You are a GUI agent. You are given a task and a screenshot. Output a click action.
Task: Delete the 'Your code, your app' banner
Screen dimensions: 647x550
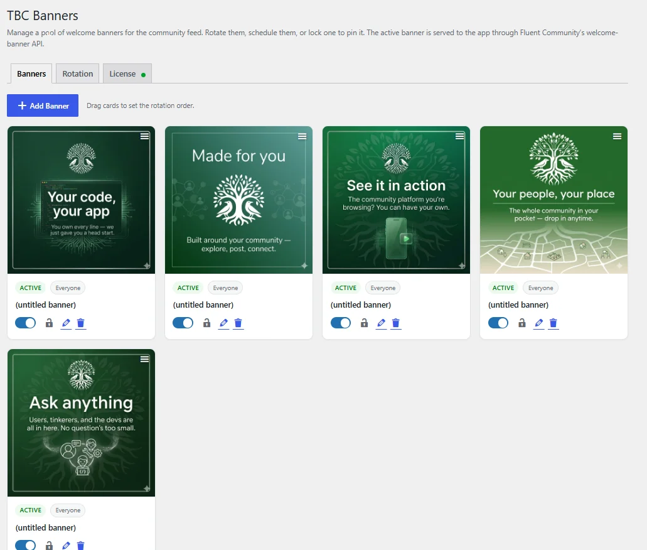[81, 323]
